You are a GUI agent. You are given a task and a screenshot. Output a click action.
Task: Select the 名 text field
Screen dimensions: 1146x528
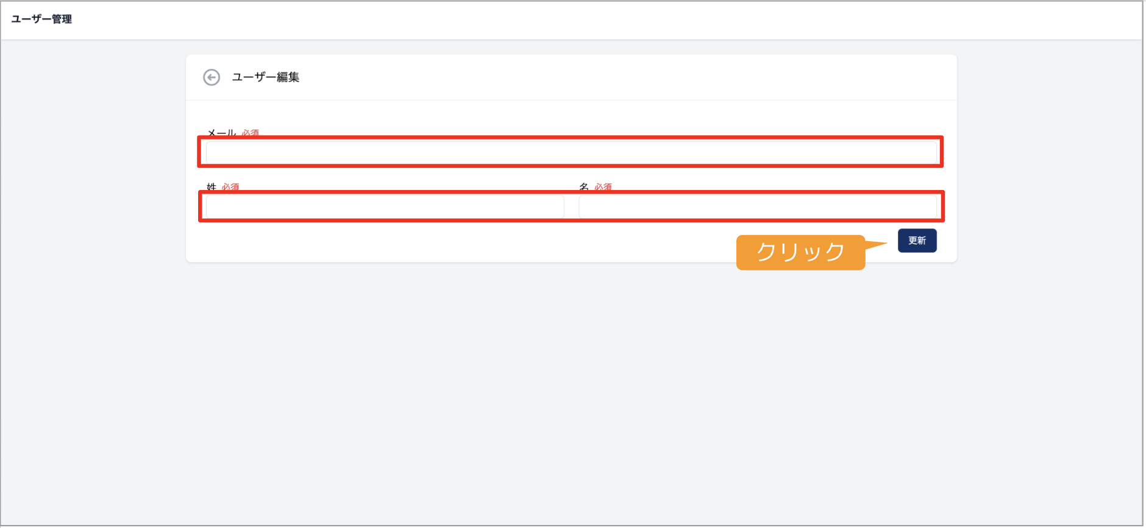click(758, 207)
